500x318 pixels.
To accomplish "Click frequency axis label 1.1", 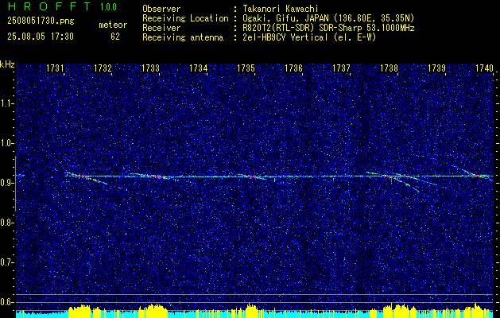I will pyautogui.click(x=6, y=103).
